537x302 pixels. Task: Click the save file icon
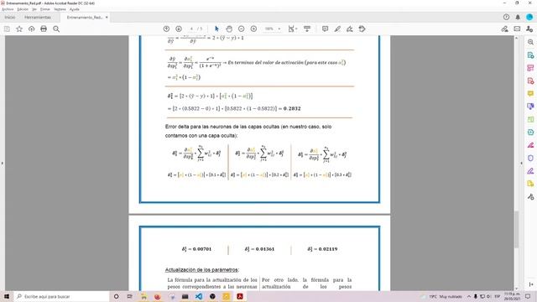pos(7,29)
